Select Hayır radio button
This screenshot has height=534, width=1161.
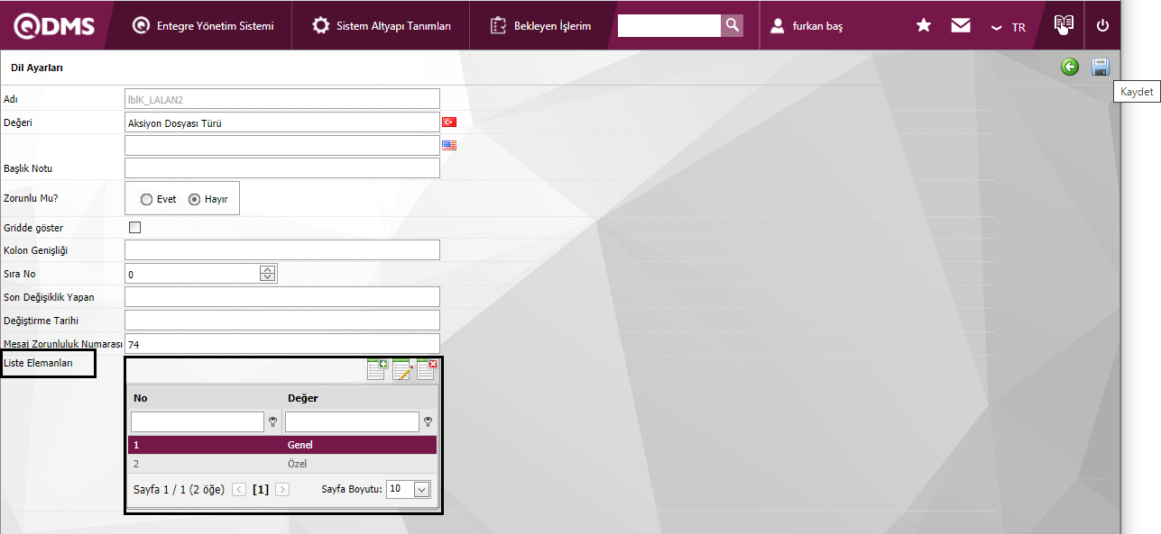pyautogui.click(x=194, y=199)
